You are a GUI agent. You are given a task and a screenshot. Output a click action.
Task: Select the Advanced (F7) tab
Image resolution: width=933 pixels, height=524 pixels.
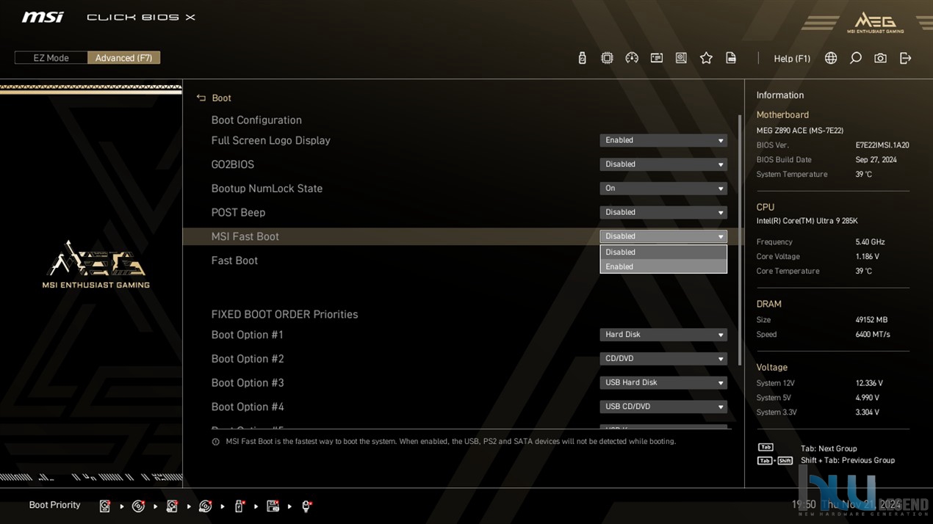tap(123, 58)
